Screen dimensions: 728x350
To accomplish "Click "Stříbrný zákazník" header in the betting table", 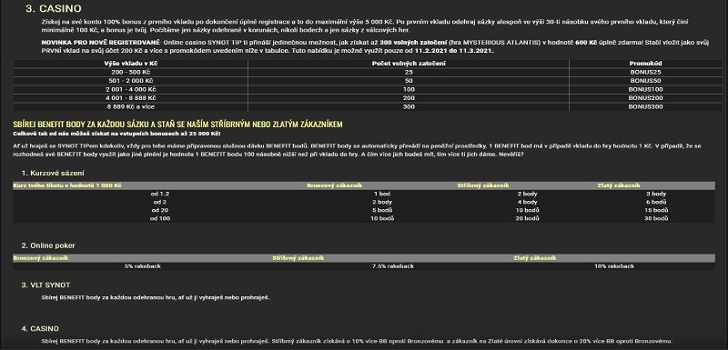I will pyautogui.click(x=483, y=185).
